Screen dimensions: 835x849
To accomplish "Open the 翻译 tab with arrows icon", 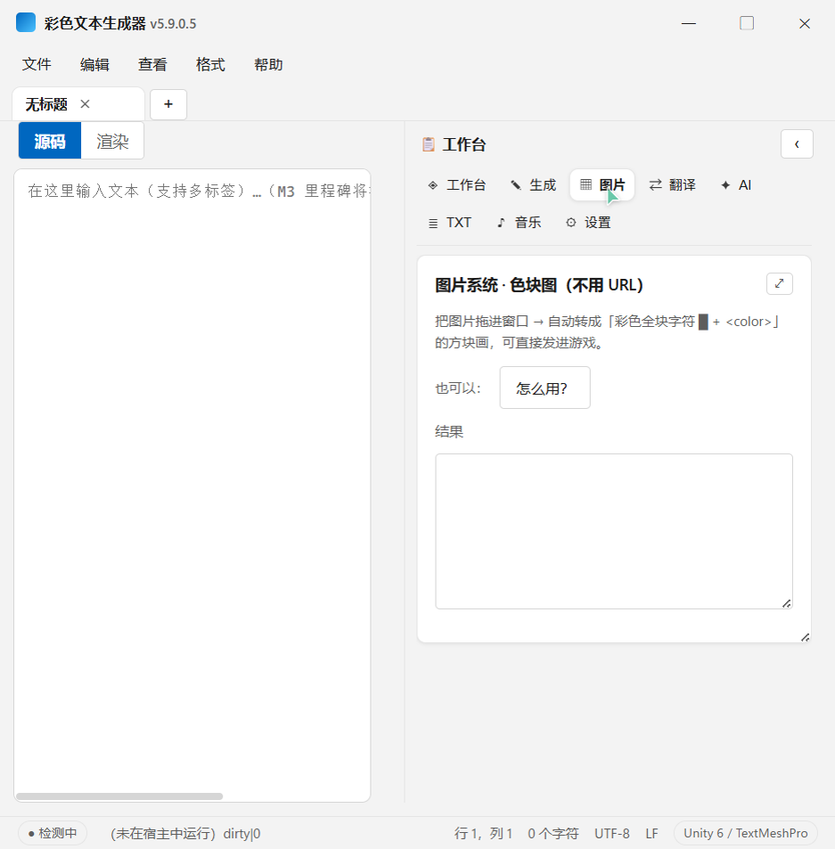I will click(672, 185).
